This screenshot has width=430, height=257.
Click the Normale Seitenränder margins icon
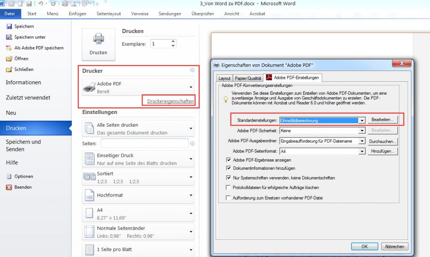[89, 231]
